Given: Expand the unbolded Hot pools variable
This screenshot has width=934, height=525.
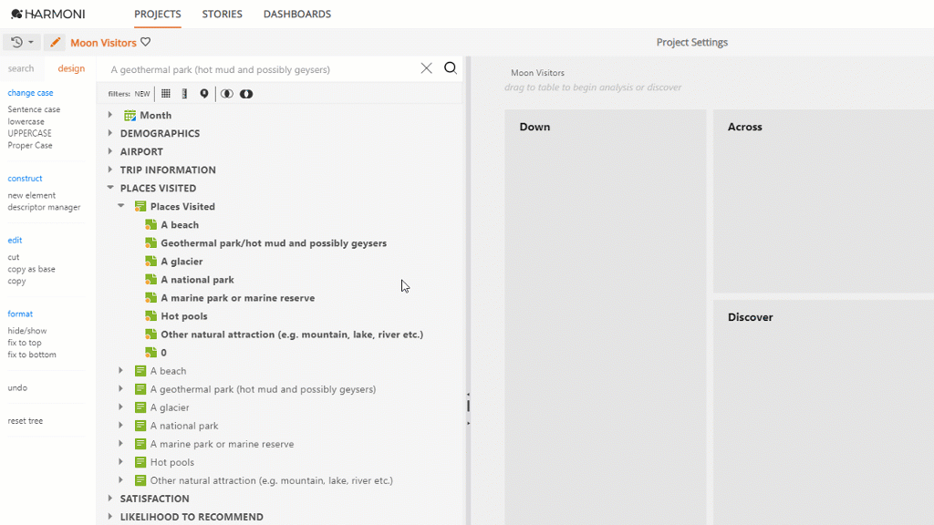Looking at the screenshot, I should [x=121, y=462].
